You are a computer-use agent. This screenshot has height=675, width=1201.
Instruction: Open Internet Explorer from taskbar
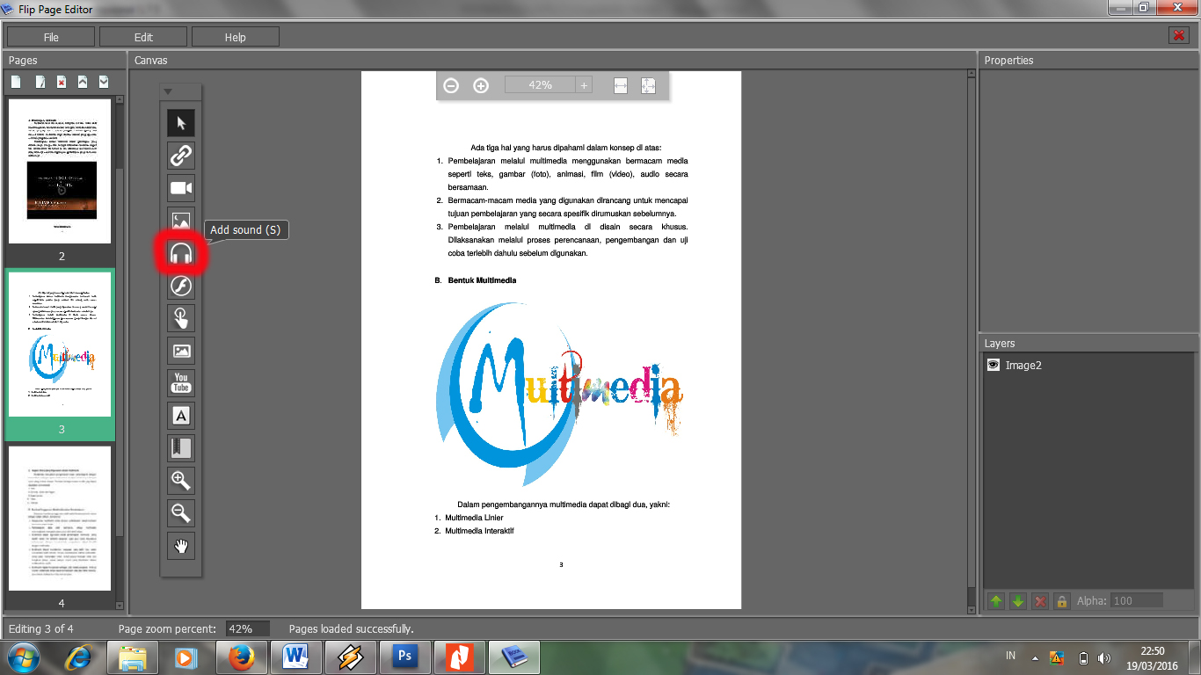click(78, 657)
